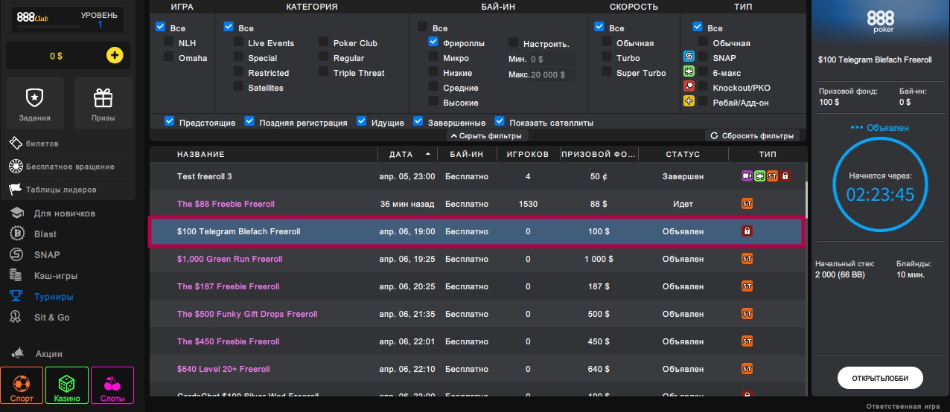Collapse filters with Скрыть фильтры
The width and height of the screenshot is (950, 412).
coord(488,136)
